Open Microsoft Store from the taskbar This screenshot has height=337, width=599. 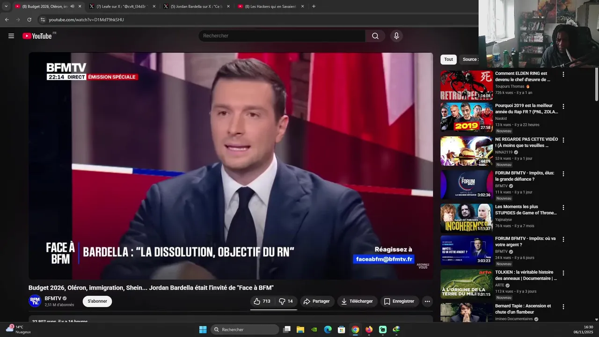pyautogui.click(x=342, y=330)
